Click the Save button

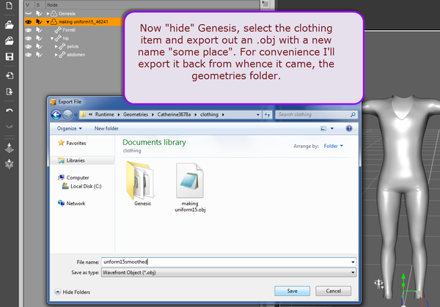[x=292, y=291]
